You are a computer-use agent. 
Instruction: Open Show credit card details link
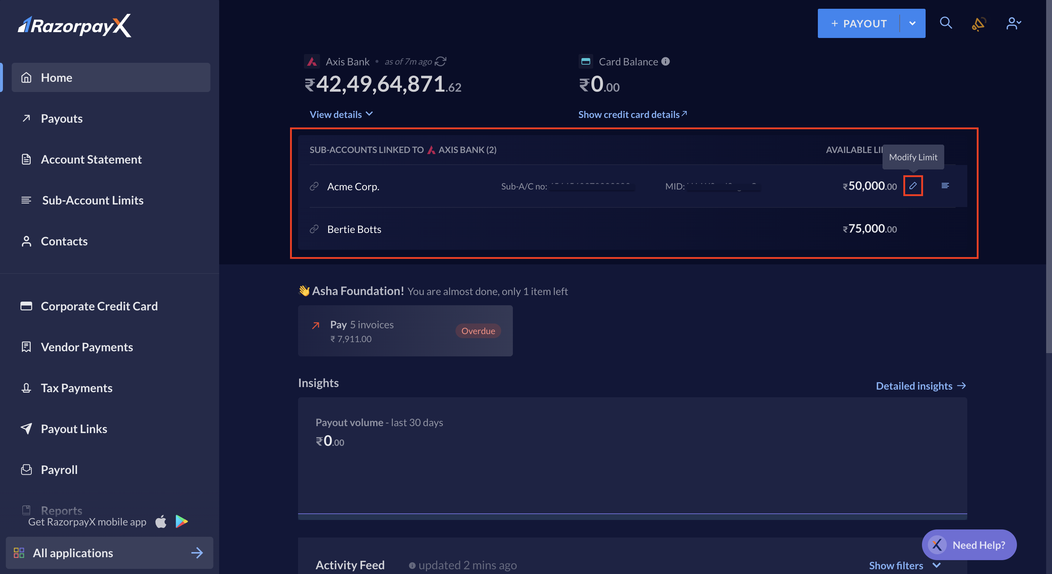[x=633, y=114]
